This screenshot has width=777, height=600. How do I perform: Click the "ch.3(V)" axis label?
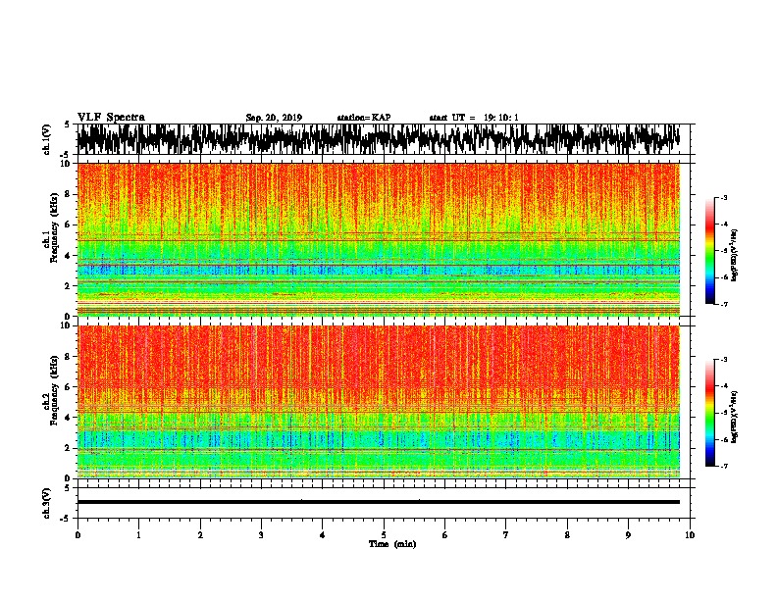[47, 503]
